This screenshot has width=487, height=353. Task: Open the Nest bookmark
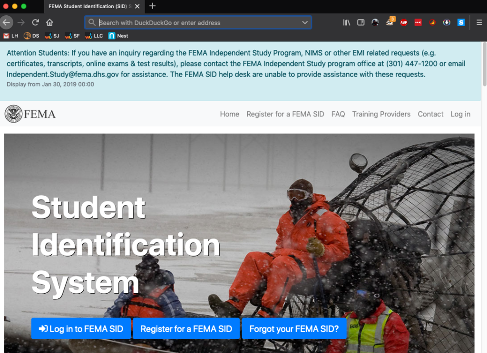coord(118,36)
